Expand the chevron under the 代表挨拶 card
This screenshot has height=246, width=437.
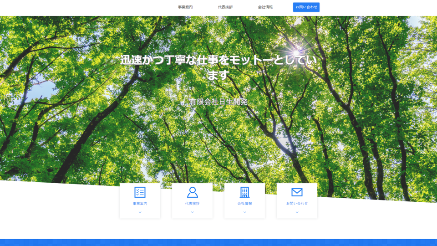[x=192, y=212]
